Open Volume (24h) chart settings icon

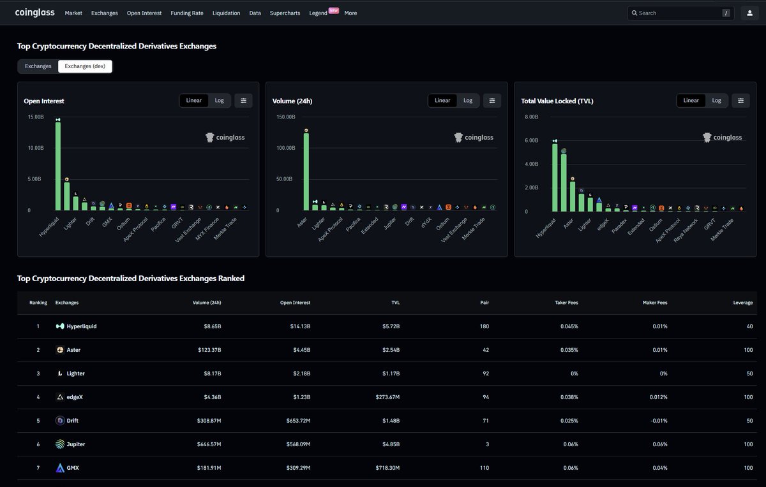point(492,100)
